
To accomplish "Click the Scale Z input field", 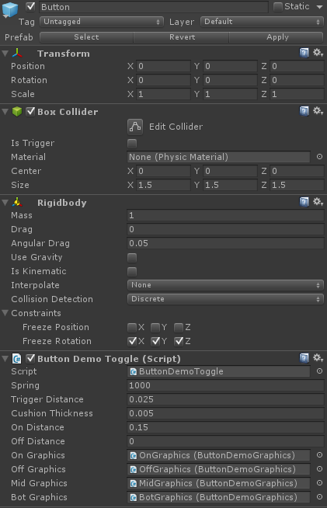I will point(297,94).
